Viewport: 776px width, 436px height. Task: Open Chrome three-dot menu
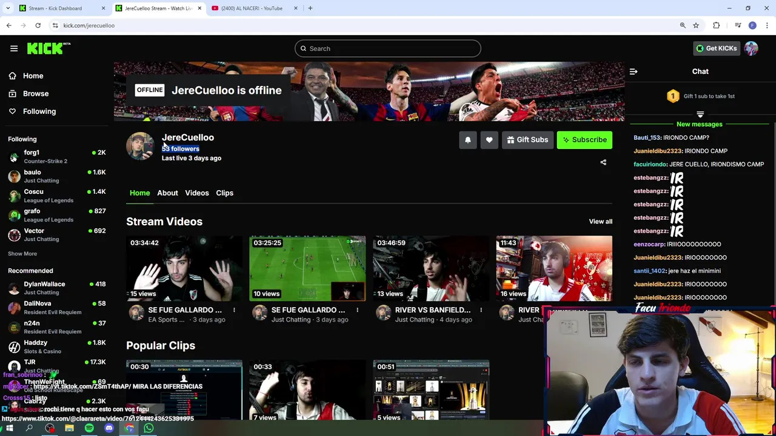(768, 25)
